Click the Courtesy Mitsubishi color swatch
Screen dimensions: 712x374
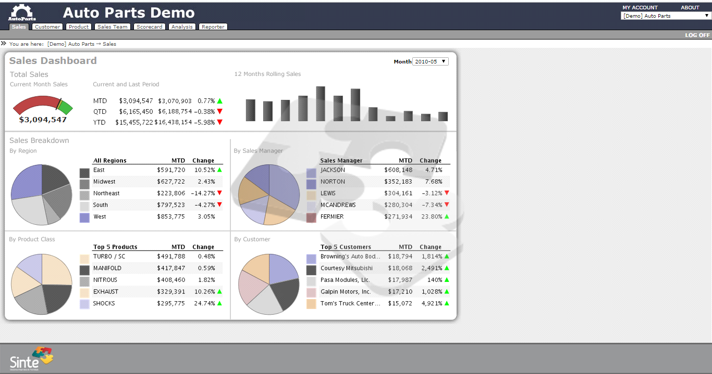coord(311,270)
